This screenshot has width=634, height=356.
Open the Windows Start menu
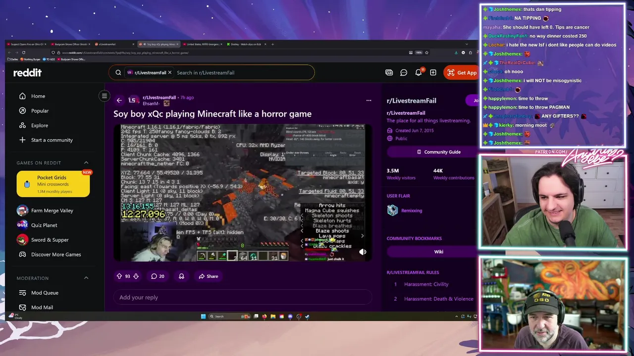click(x=203, y=316)
